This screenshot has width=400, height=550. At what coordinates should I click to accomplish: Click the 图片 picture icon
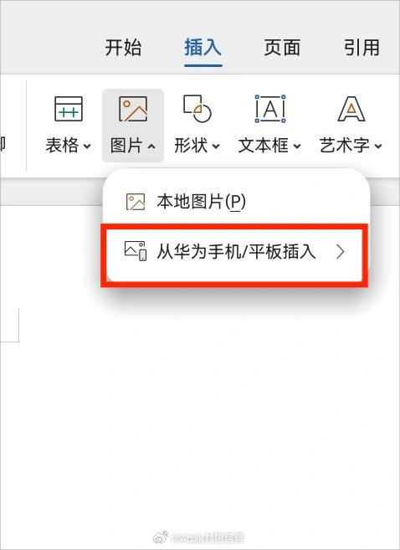coord(133,109)
